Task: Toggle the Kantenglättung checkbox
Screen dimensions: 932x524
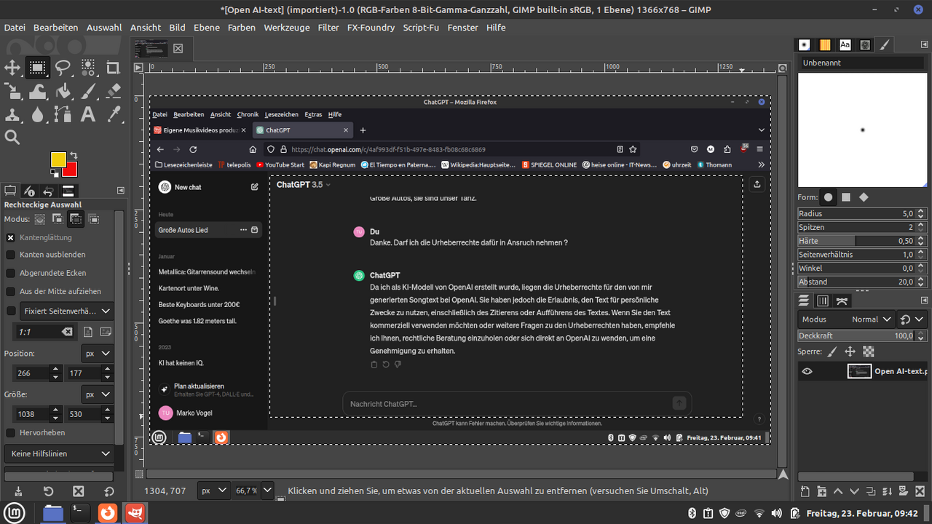Action: (x=11, y=237)
